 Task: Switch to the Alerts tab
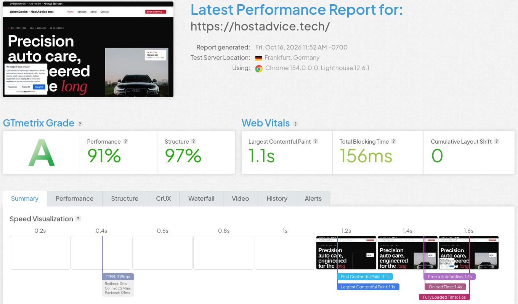pyautogui.click(x=313, y=198)
